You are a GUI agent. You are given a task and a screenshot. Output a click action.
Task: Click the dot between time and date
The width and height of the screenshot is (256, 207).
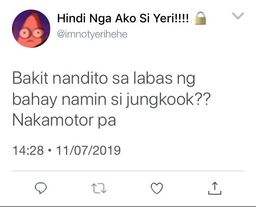[50, 150]
